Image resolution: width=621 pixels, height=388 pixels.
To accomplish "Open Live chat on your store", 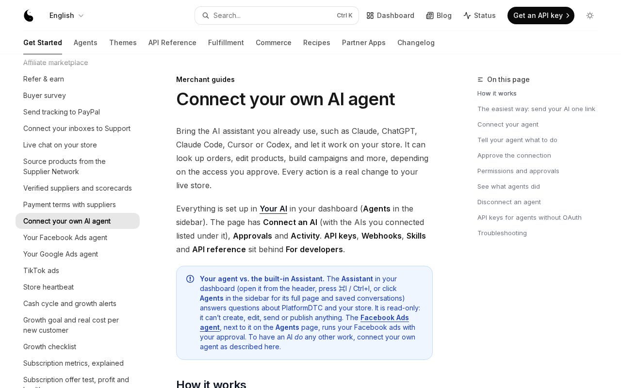I will click(78, 145).
